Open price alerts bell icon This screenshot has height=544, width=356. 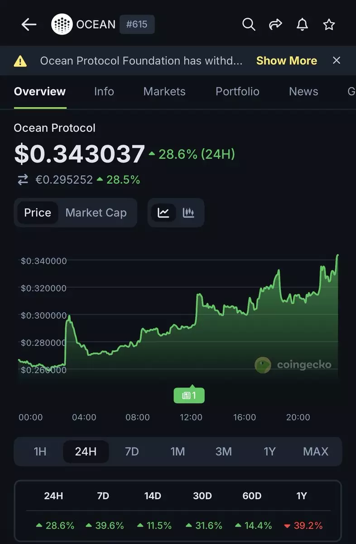(x=302, y=24)
